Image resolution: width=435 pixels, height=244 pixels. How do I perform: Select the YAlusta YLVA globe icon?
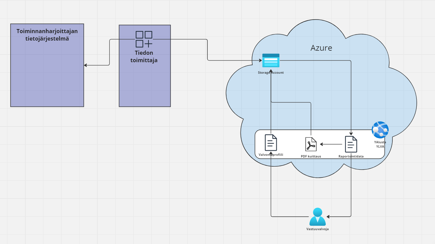[x=380, y=130]
